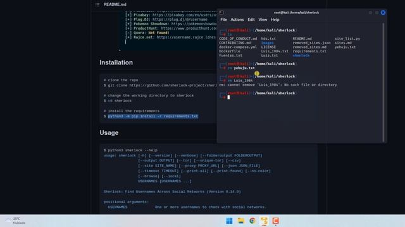Open the View menu in terminal
Screen dimensions: 405x227
pyautogui.click(x=263, y=20)
